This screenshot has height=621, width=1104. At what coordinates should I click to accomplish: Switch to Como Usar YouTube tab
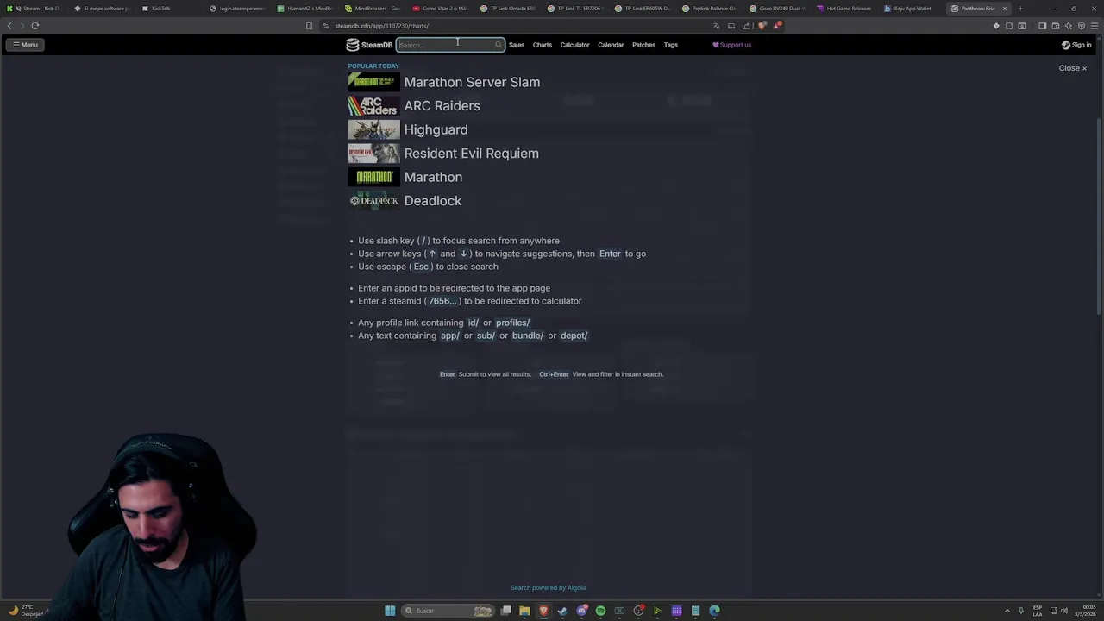click(441, 9)
